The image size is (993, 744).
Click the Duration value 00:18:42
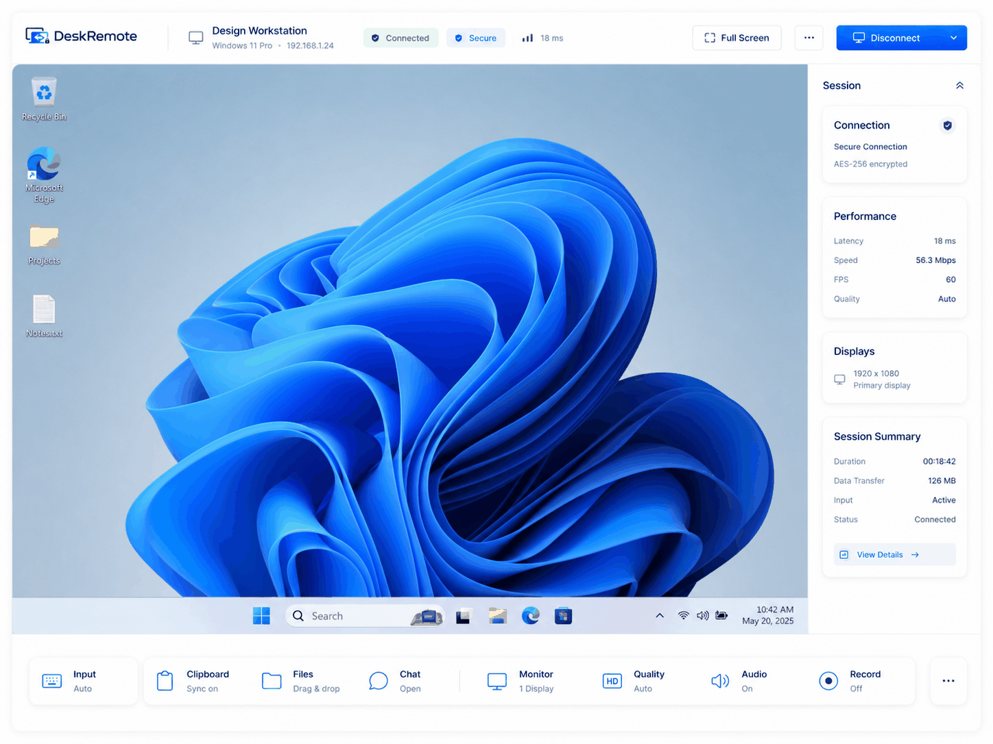click(x=939, y=462)
